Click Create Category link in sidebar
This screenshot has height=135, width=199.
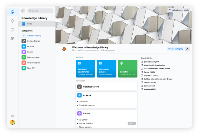click(x=34, y=36)
